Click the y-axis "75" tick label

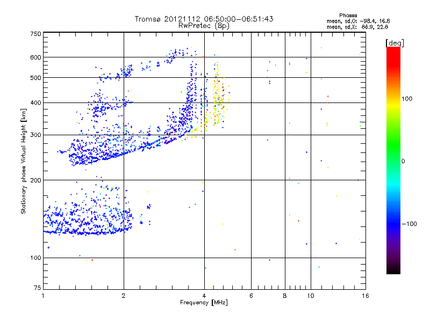[38, 288]
